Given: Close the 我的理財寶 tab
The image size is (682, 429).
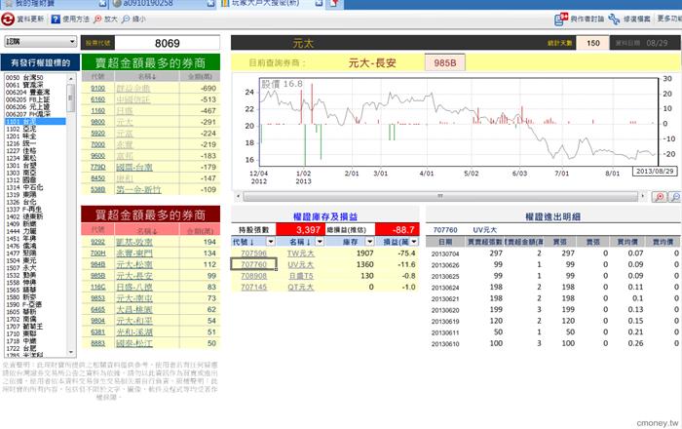Looking at the screenshot, I should tap(102, 4).
